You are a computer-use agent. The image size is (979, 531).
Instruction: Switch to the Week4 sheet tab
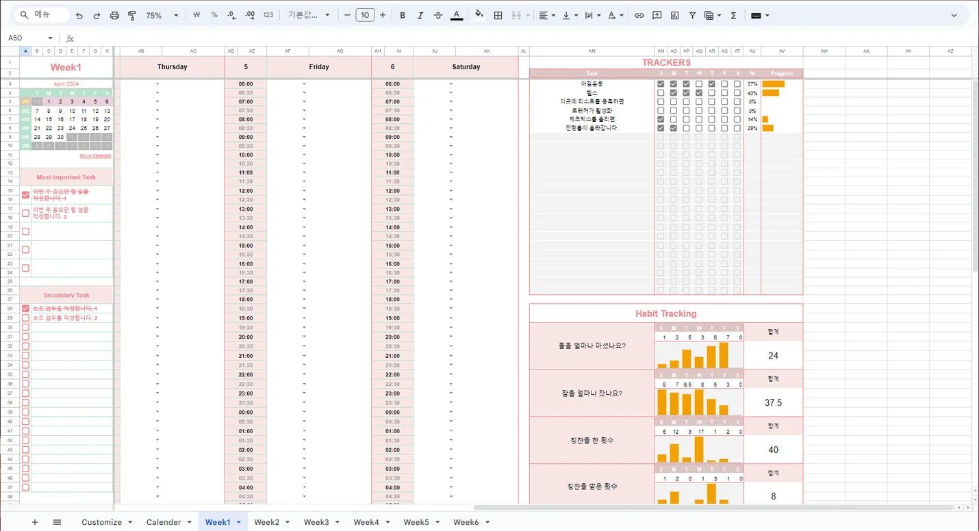coord(366,522)
